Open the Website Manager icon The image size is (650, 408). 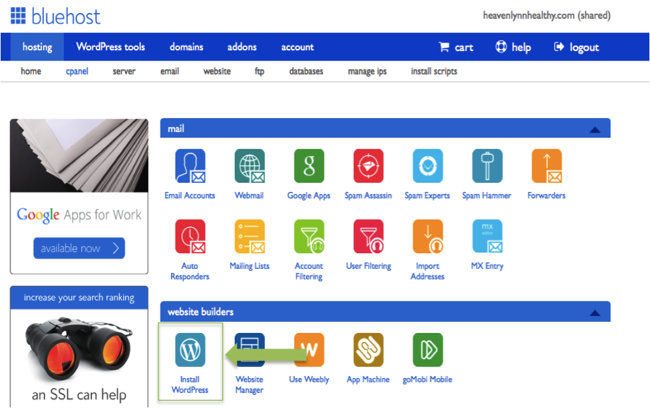(x=249, y=350)
